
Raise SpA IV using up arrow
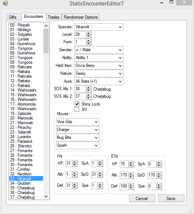100,162
